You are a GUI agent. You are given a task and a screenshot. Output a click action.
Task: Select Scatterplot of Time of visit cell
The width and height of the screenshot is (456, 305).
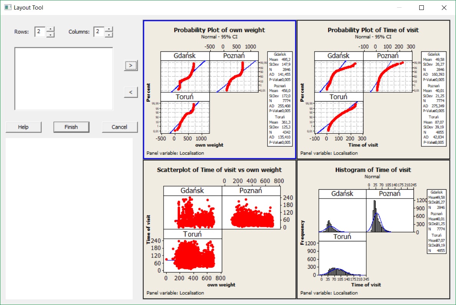coord(219,229)
